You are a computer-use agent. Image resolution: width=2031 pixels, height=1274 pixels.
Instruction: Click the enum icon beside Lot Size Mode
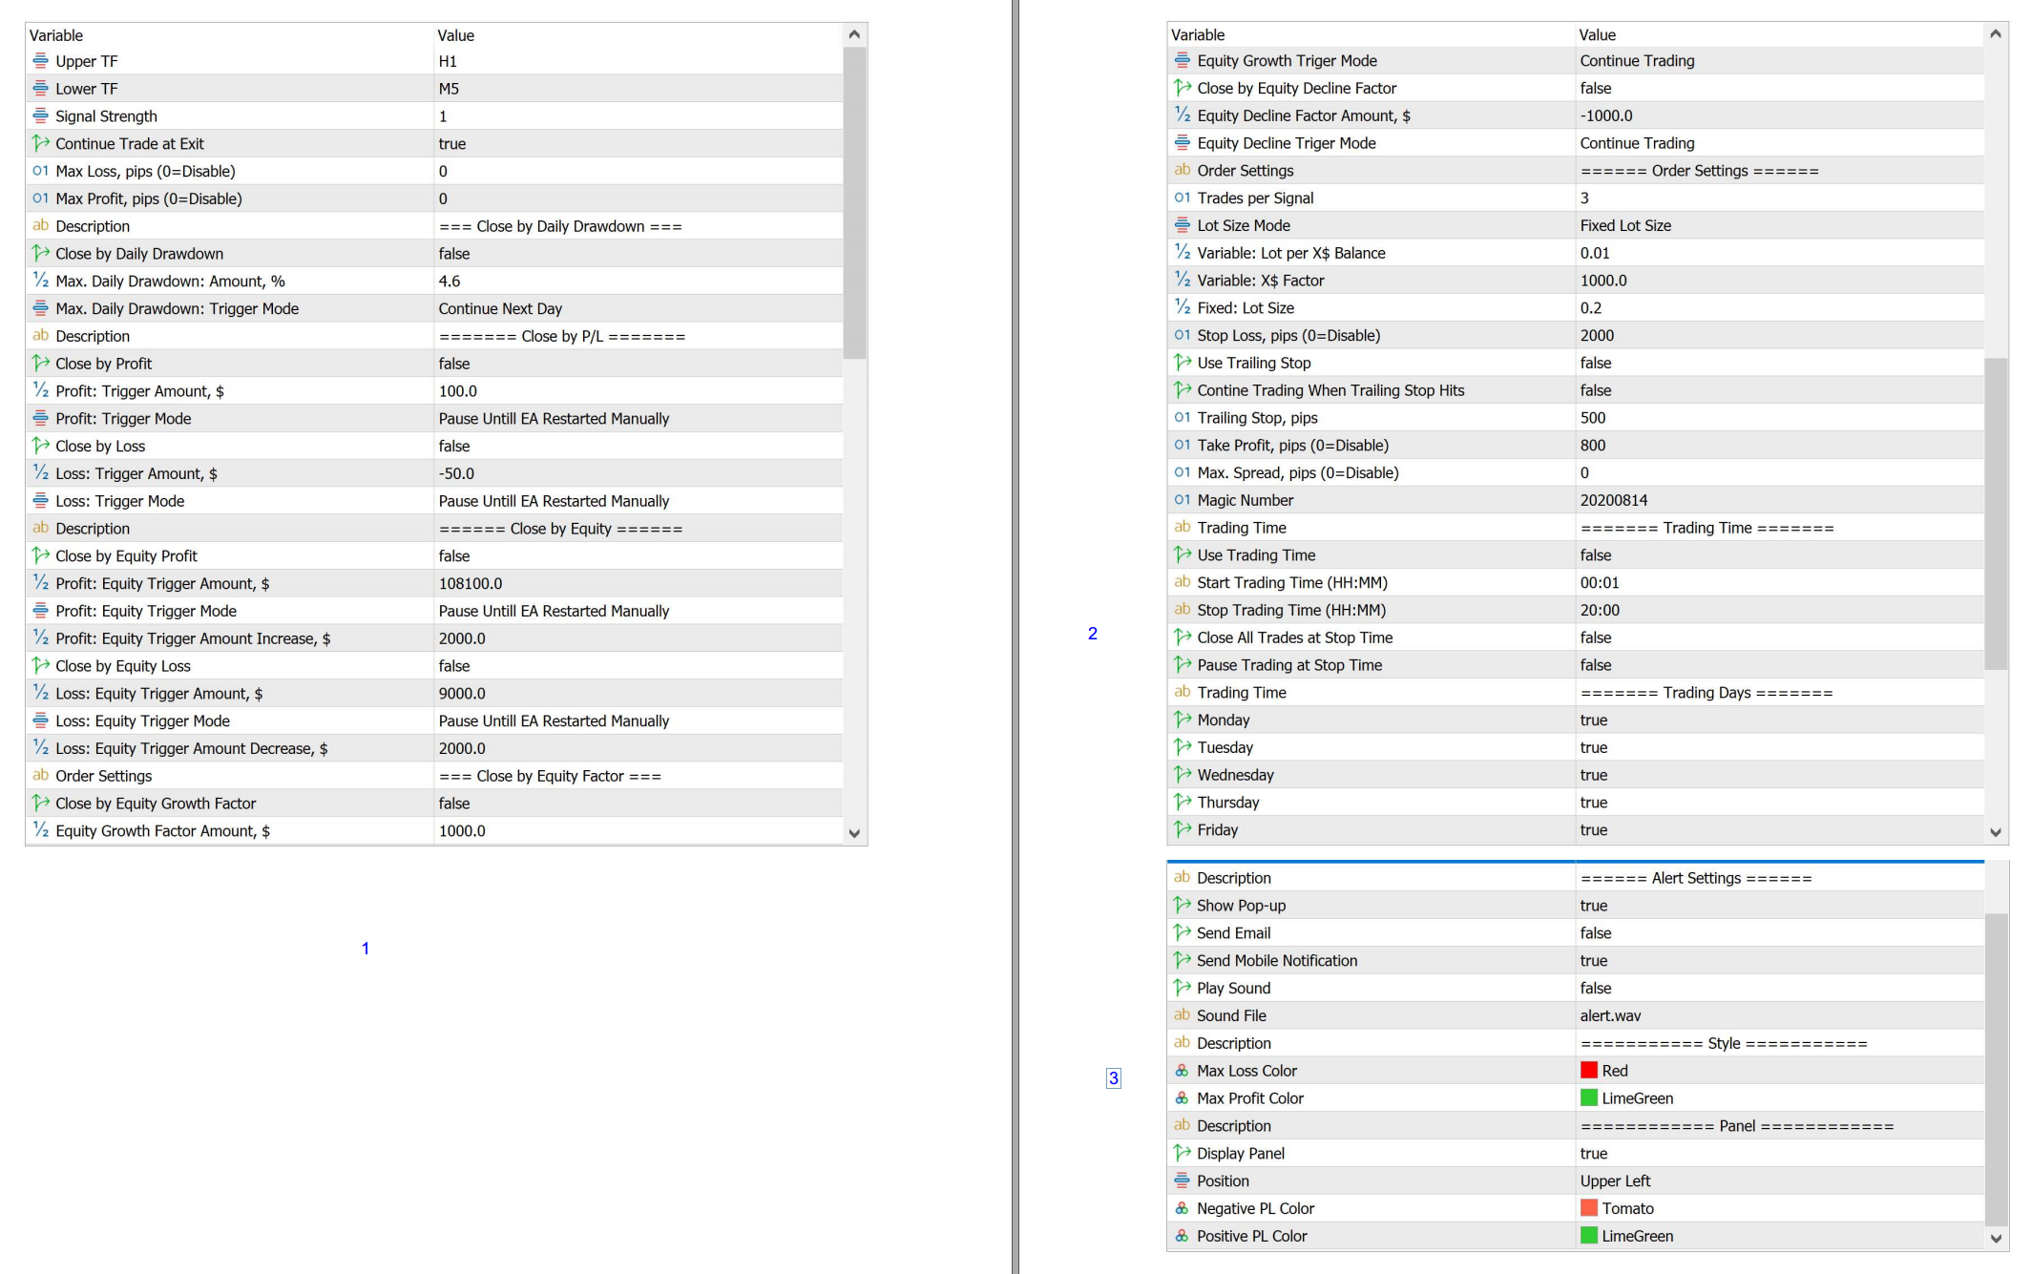tap(1182, 225)
